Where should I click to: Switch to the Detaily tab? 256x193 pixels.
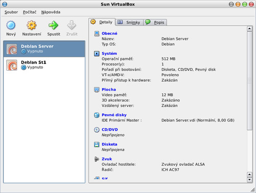[102, 22]
